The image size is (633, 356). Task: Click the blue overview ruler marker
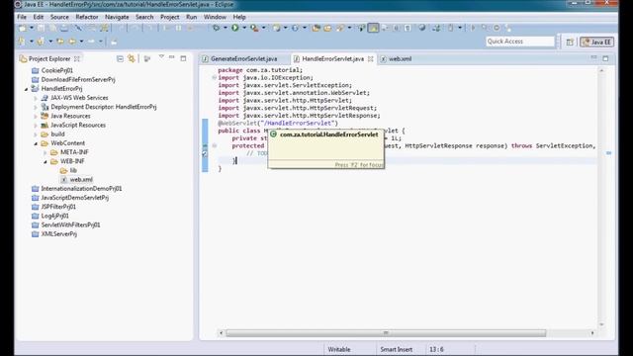tap(608, 153)
